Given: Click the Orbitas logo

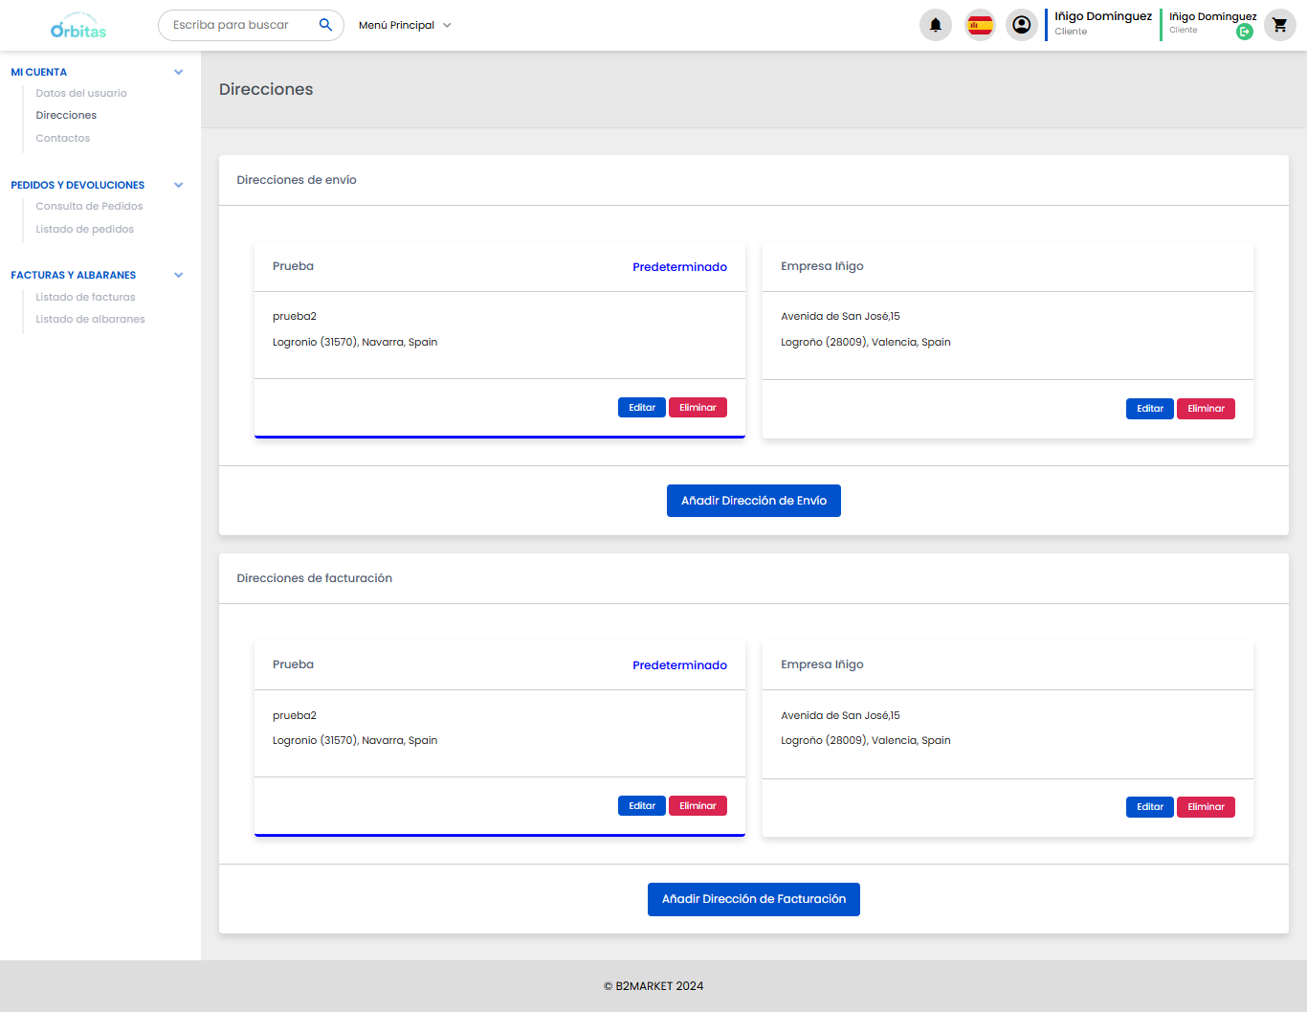Looking at the screenshot, I should [x=78, y=27].
